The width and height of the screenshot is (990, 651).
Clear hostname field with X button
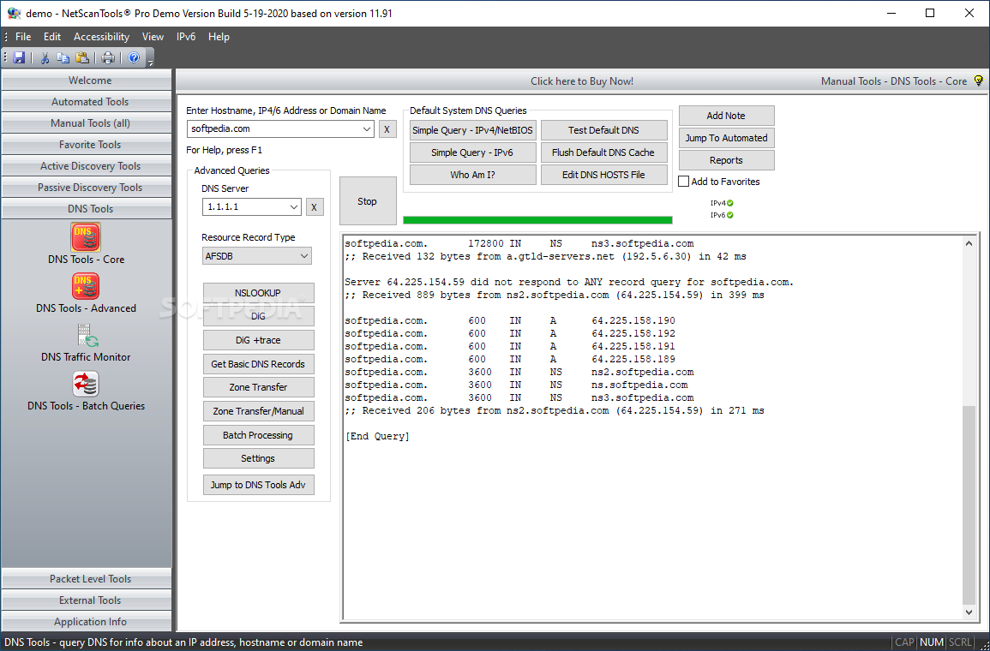387,129
